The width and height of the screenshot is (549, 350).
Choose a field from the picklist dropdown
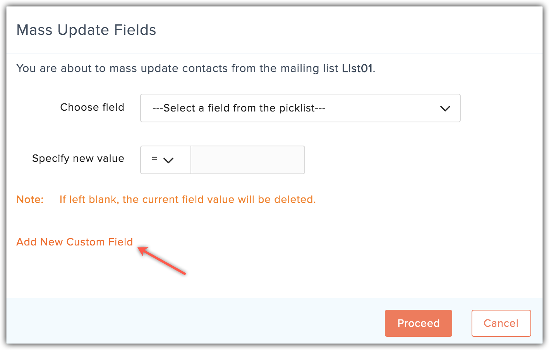pos(300,108)
